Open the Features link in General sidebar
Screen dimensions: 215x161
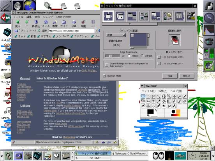[21, 84]
